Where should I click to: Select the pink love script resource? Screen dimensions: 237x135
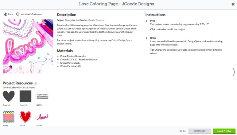42,117
